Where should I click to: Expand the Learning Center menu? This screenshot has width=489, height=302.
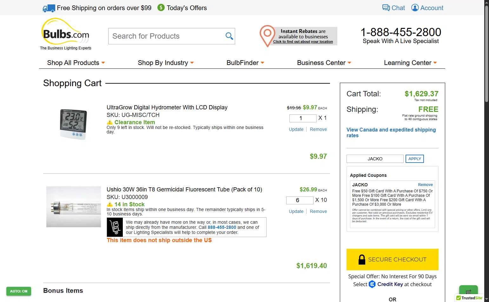410,63
